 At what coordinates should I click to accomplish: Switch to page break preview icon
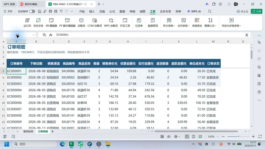(200, 136)
